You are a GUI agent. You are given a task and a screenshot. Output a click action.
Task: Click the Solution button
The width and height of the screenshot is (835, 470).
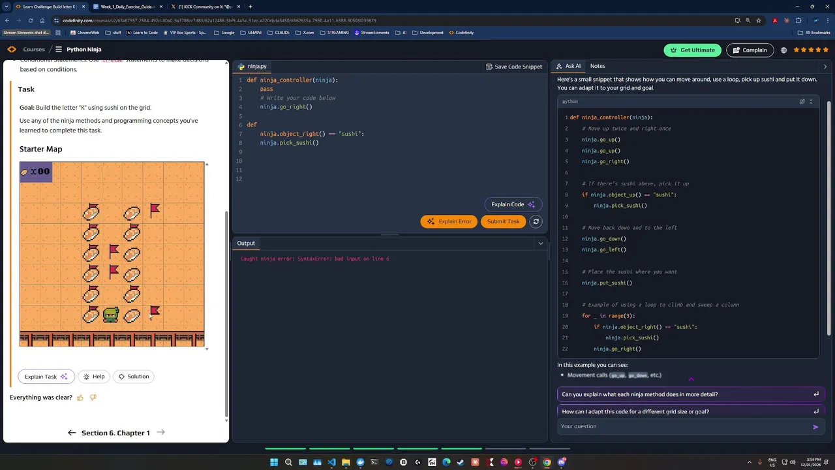(133, 377)
